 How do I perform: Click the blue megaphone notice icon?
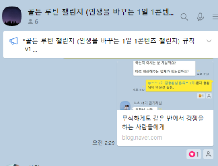[x=14, y=41]
